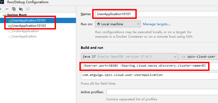This screenshot has width=218, height=103.
Task: Open the Manage targets link
Action: (156, 24)
